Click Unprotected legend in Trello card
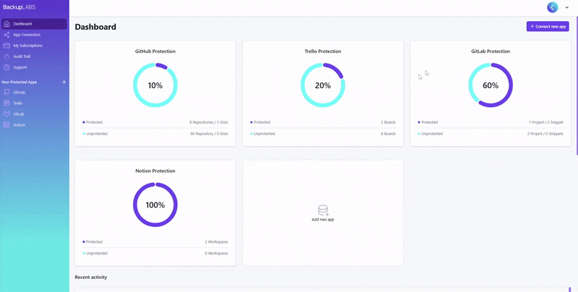 [262, 134]
